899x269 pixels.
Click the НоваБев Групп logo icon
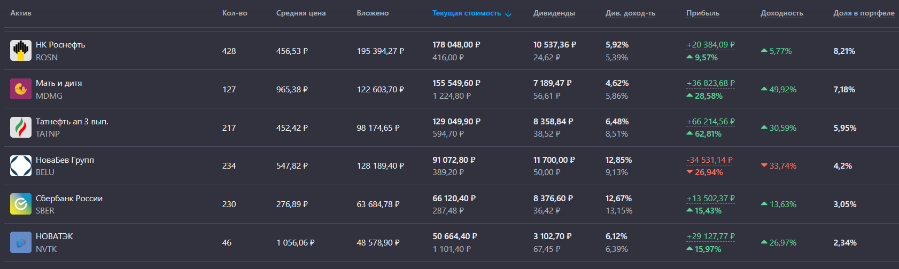[x=21, y=166]
